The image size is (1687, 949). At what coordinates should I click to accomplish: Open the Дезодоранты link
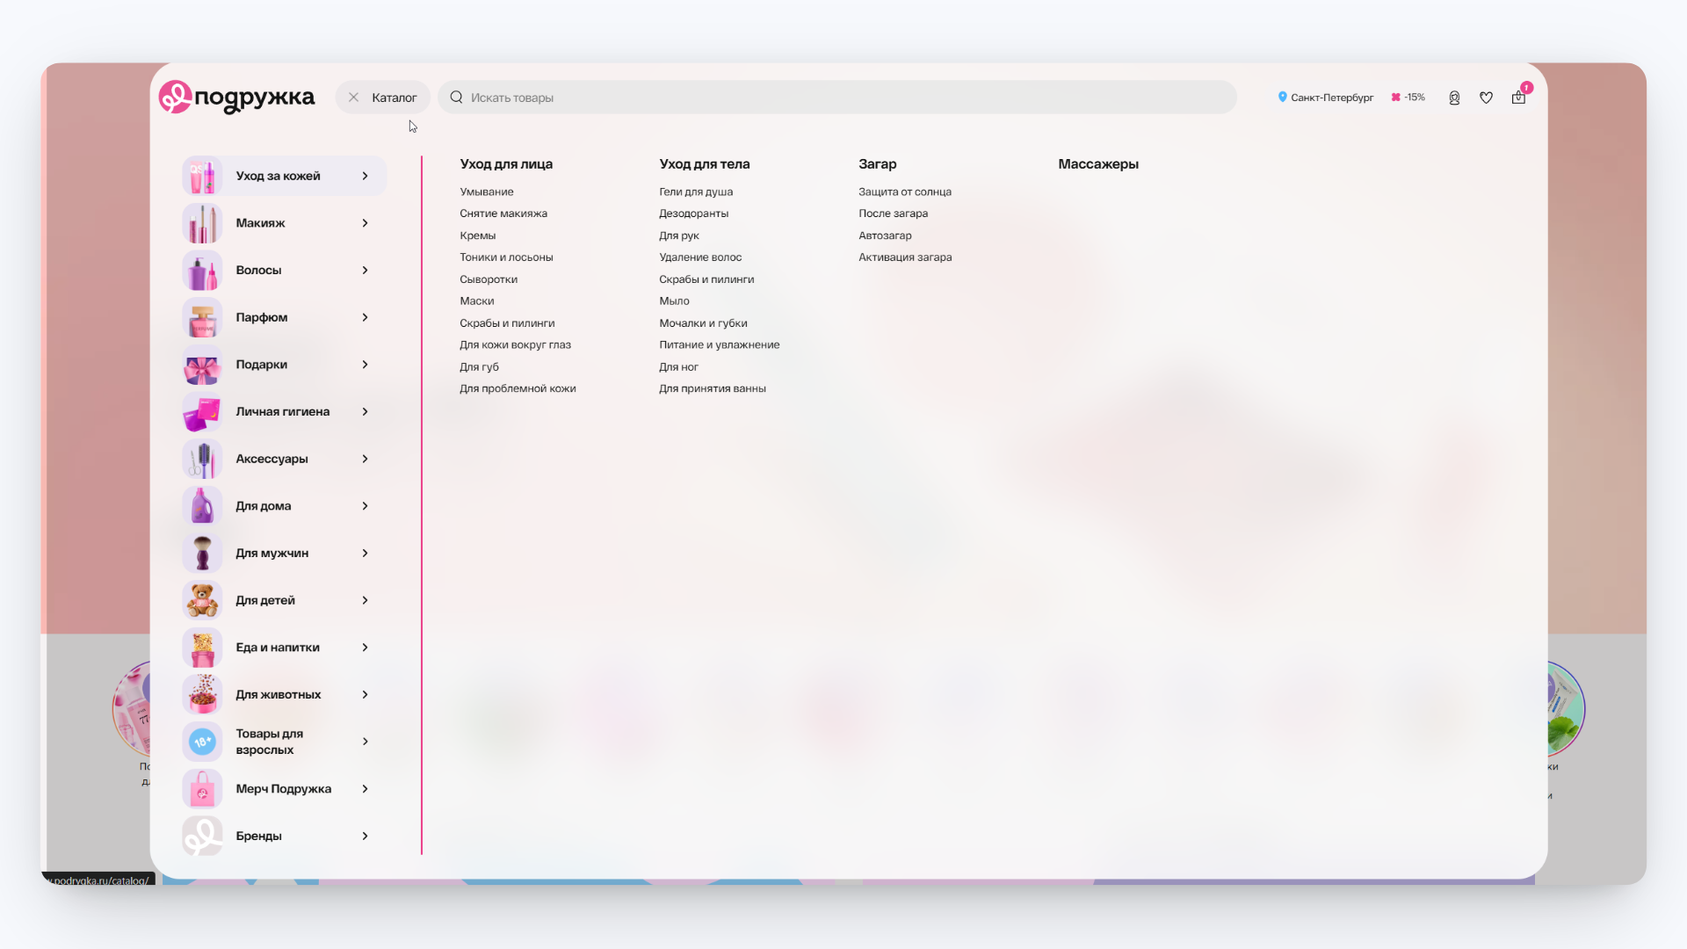click(x=693, y=214)
